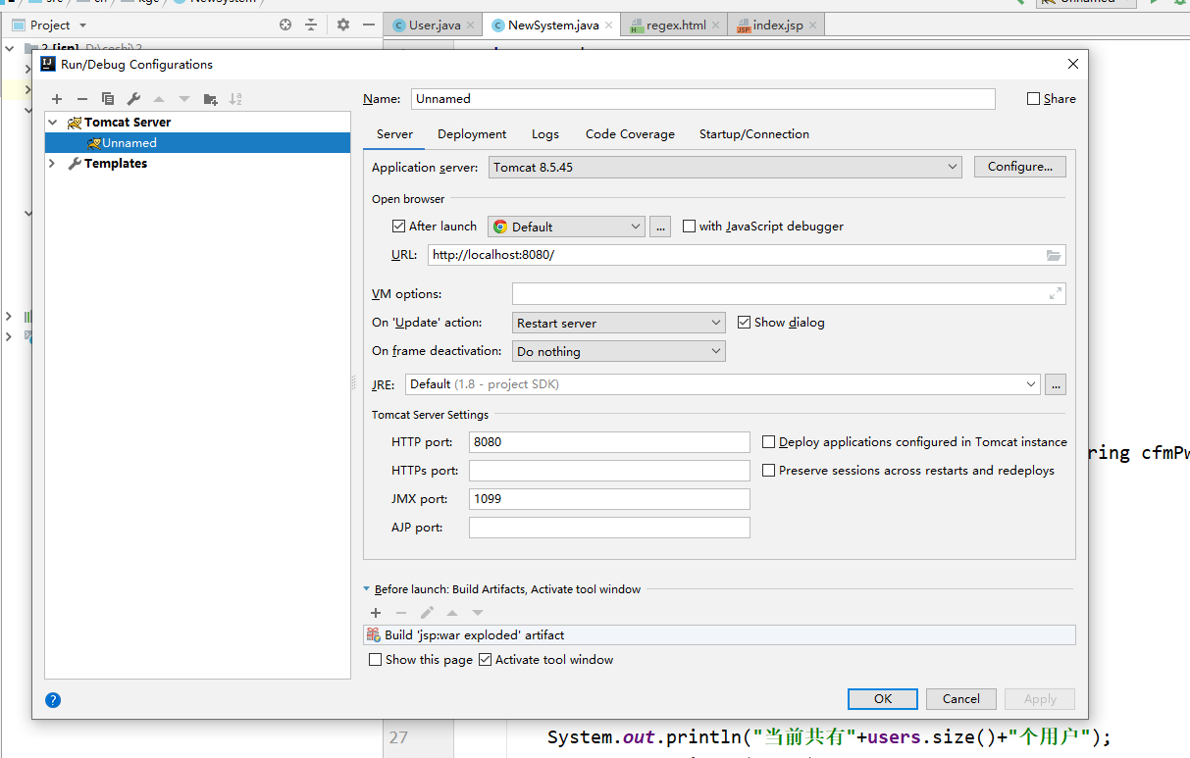
Task: Open edit templates wrench icon
Action: point(133,99)
